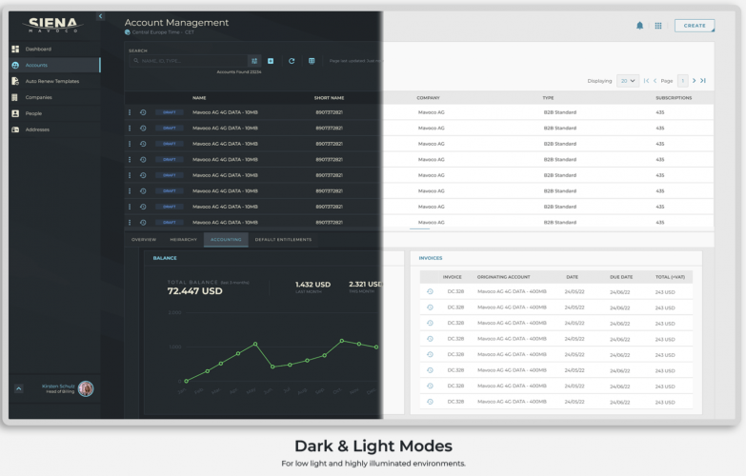Go to the previous page
The image size is (746, 476).
coord(655,81)
